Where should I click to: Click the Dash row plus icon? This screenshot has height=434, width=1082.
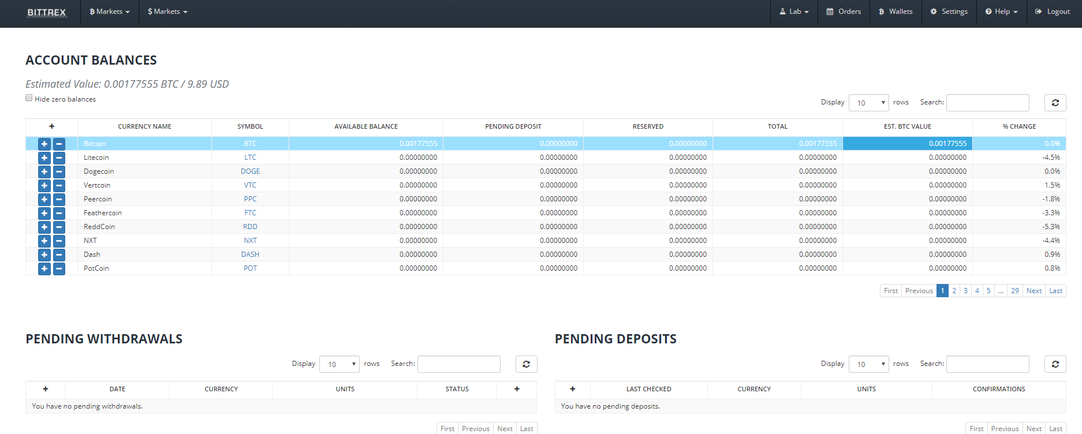point(44,255)
